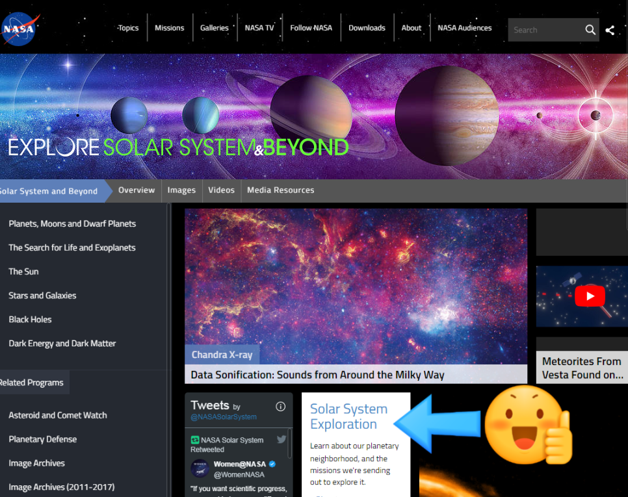
Task: Open The Sun link
Action: (x=23, y=272)
